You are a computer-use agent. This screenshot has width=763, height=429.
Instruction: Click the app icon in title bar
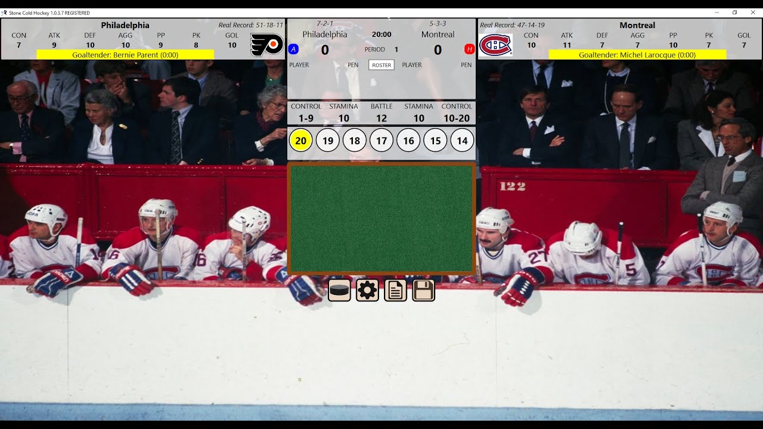coord(4,13)
